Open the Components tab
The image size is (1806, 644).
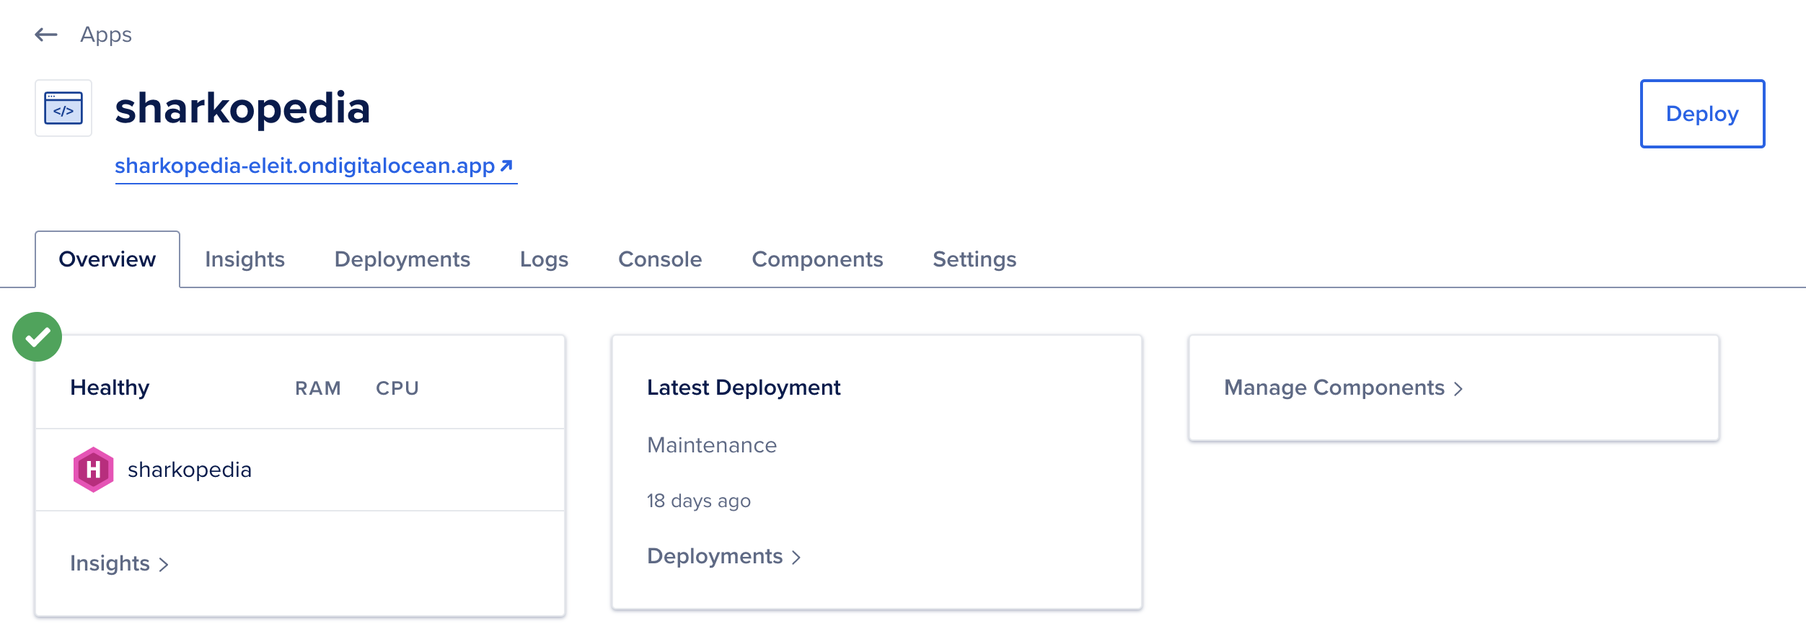pos(817,259)
